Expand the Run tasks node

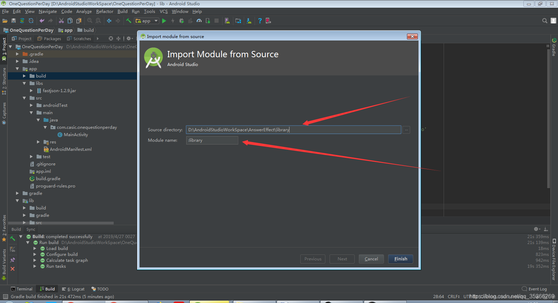[35, 266]
